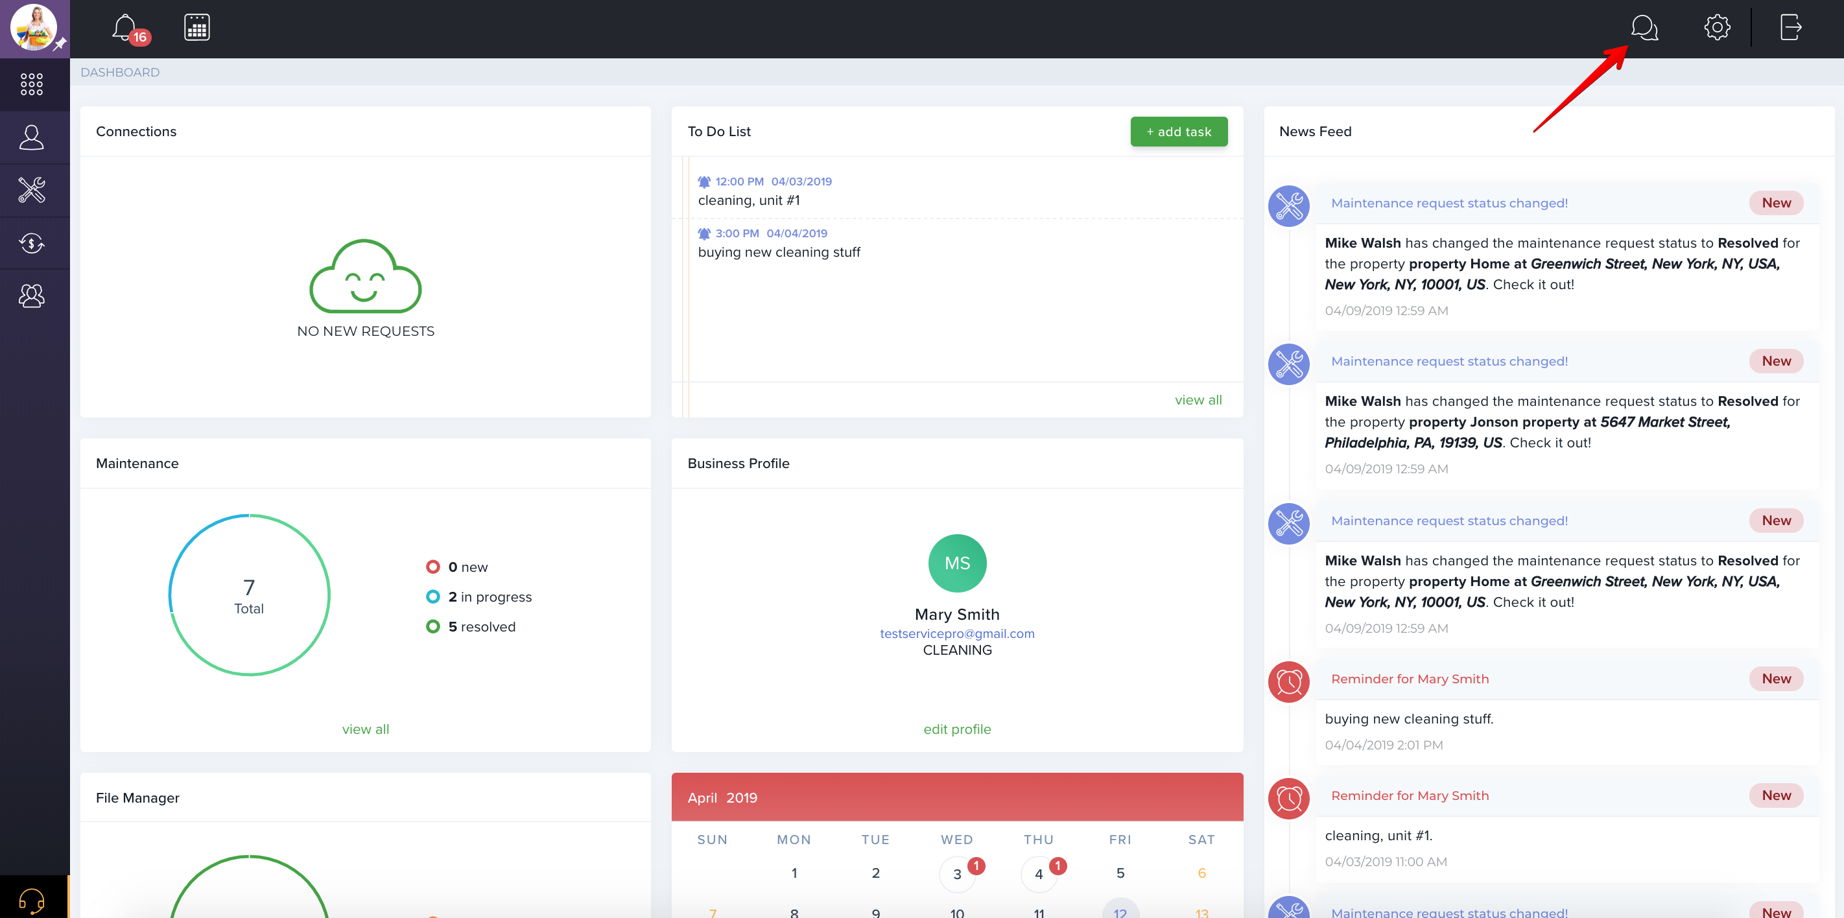The image size is (1844, 918).
Task: Click New badge on buying cleaning stuff reminder
Action: point(1776,679)
